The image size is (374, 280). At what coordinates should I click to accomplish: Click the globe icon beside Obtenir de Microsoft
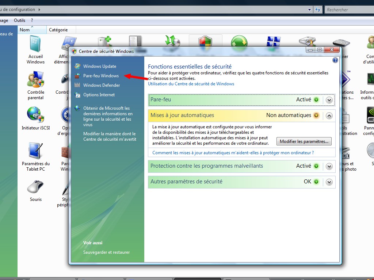(x=77, y=108)
